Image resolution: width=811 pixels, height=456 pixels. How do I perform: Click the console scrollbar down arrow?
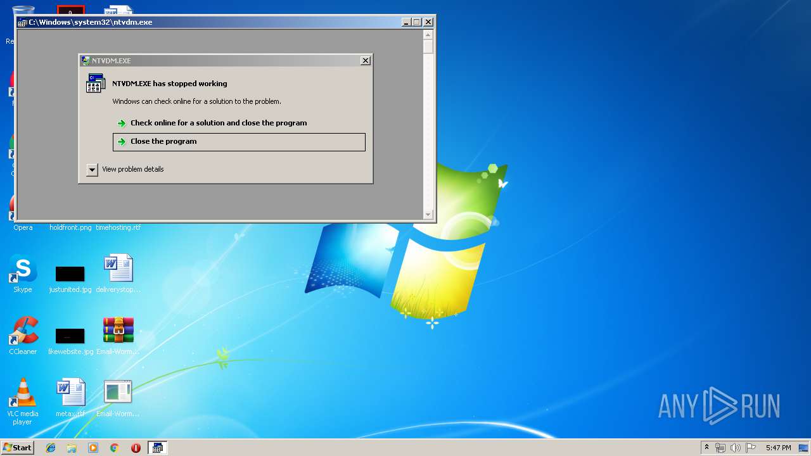click(428, 215)
